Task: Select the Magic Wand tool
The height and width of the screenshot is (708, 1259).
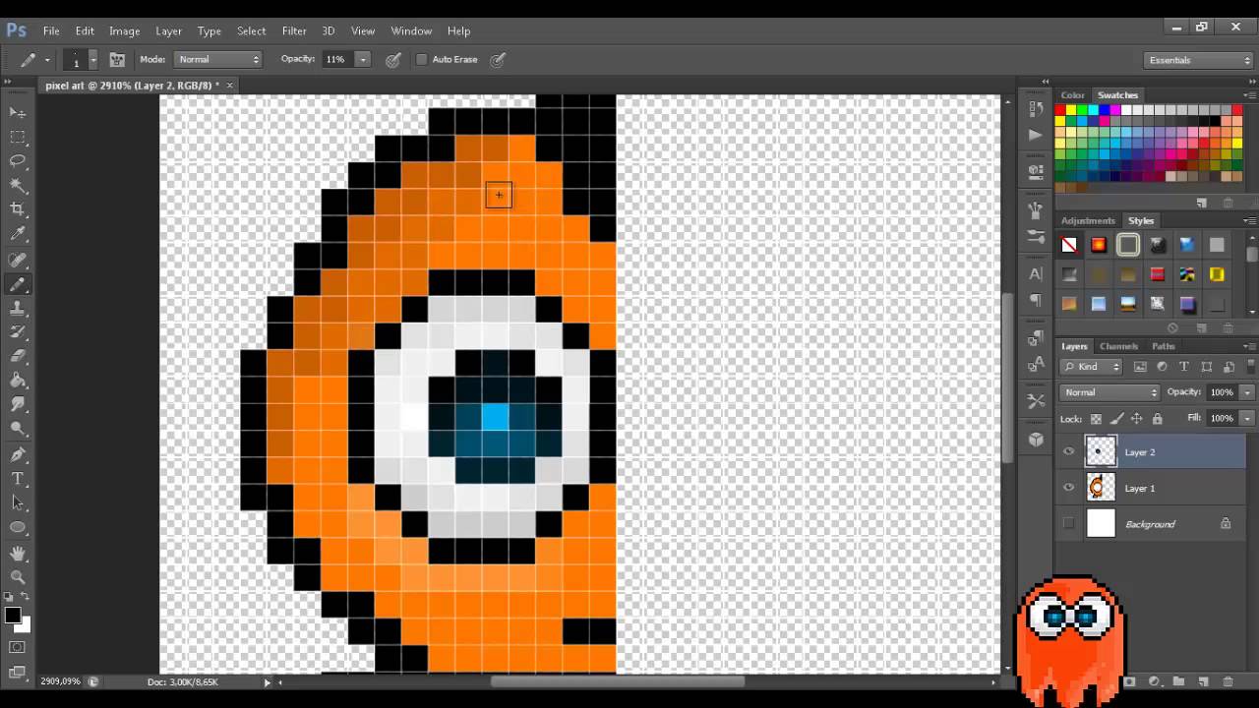Action: click(x=18, y=185)
